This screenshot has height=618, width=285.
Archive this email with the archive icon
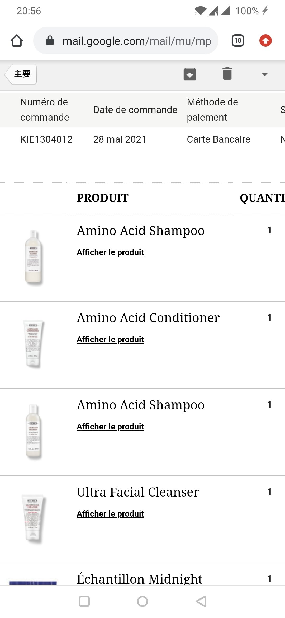pos(190,74)
